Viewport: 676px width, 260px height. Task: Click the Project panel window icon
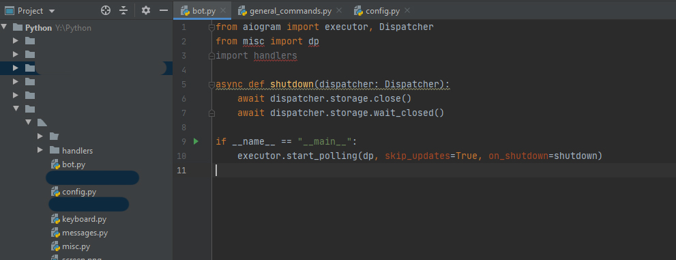click(9, 11)
